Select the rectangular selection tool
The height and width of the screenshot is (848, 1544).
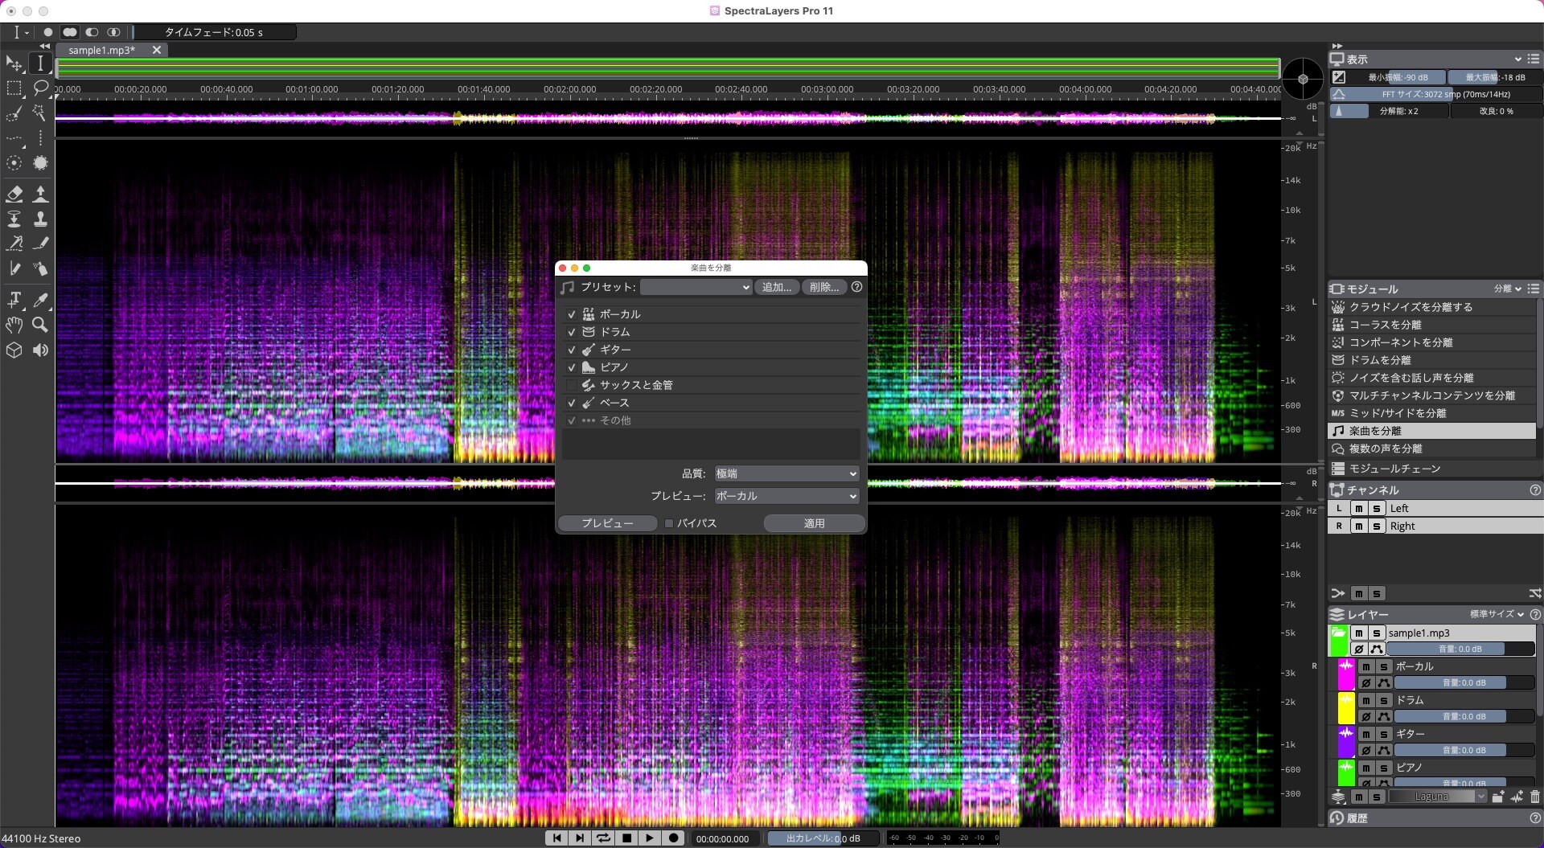[x=14, y=88]
